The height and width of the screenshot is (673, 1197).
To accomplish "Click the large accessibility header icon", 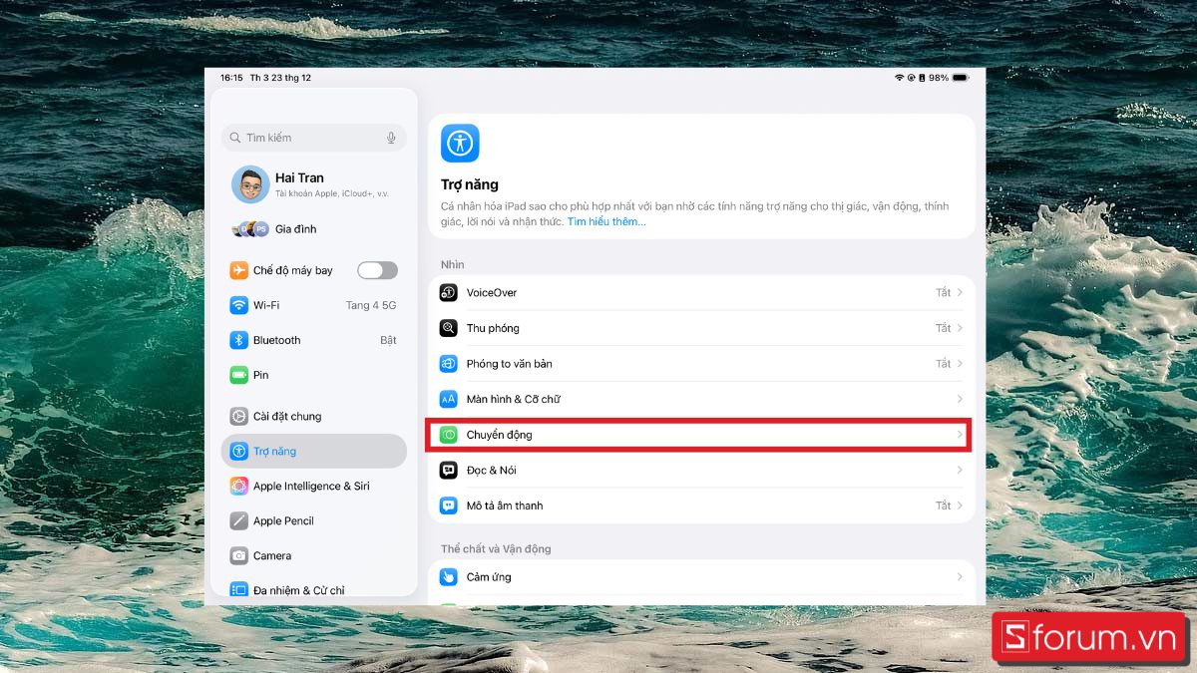I will coord(460,143).
